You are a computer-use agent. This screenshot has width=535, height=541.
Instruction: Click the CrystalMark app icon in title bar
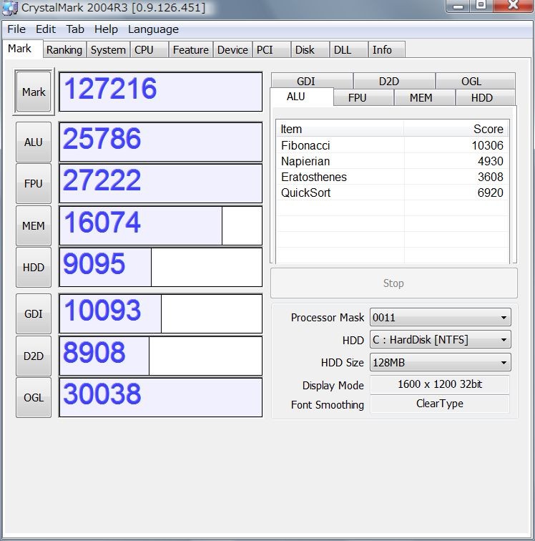point(10,8)
